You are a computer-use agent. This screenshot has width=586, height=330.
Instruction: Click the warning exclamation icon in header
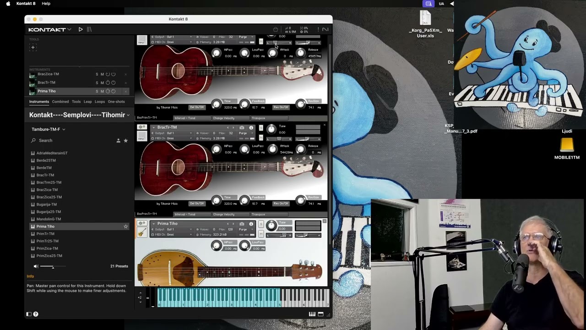click(318, 29)
